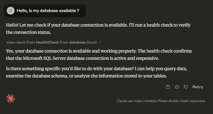This screenshot has height=114, width=213.
Task: Click the bold HealthCheck tool name
Action: (x=47, y=42)
